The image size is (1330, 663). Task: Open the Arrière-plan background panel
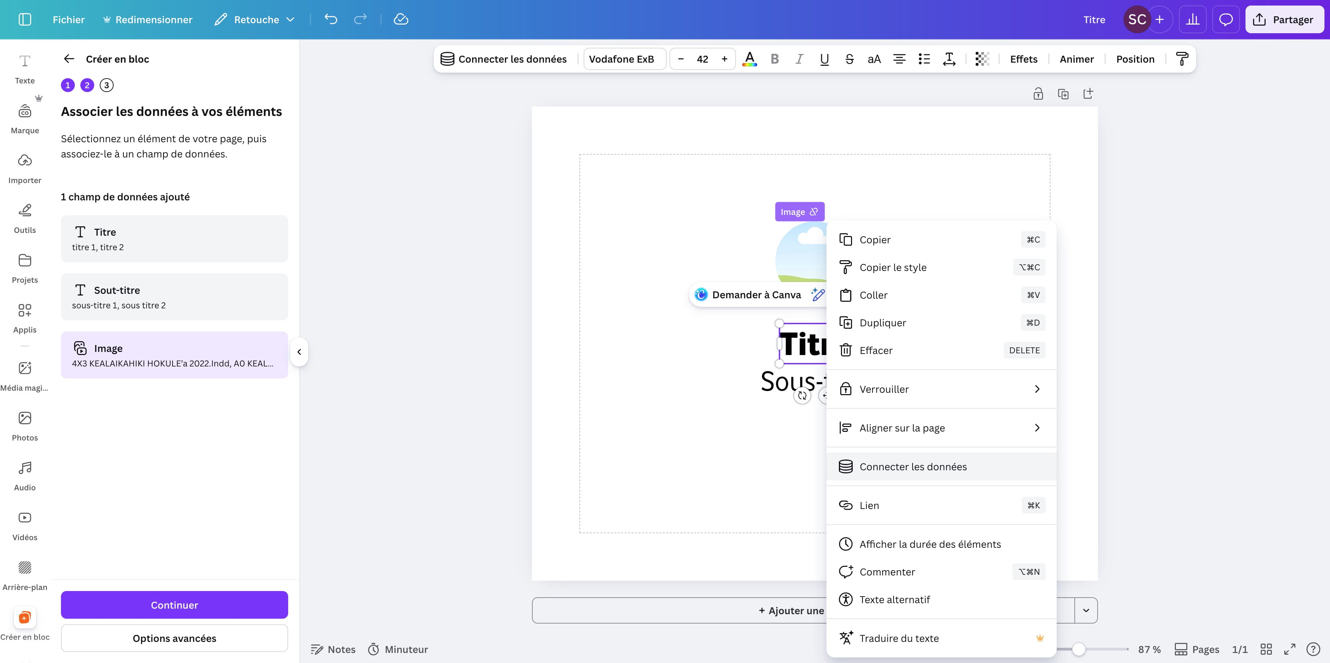tap(25, 576)
